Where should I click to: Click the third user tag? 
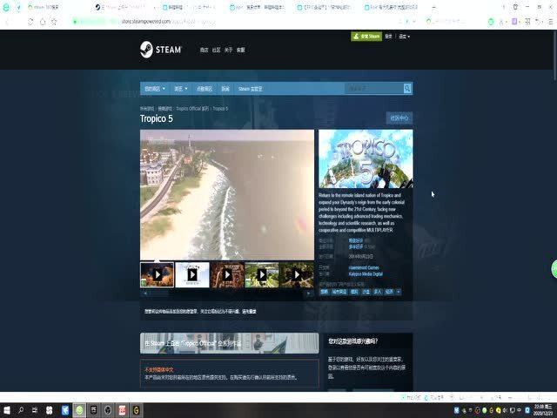pyautogui.click(x=354, y=292)
